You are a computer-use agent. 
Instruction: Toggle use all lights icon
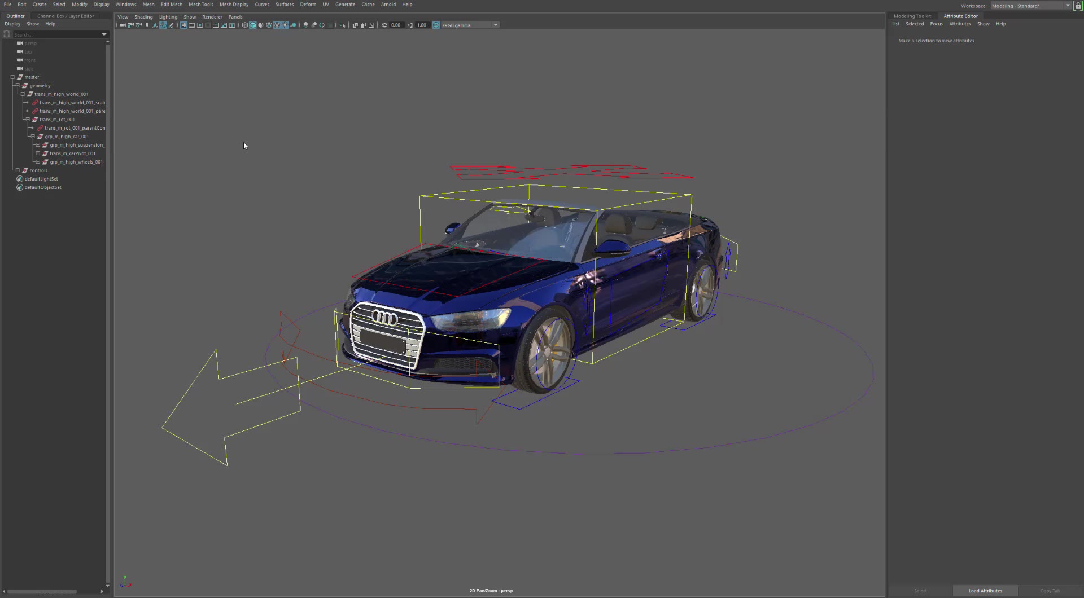click(x=285, y=25)
